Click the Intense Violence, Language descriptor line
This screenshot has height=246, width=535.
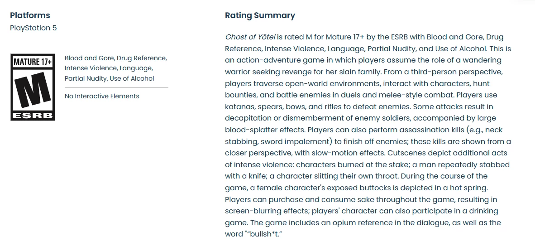[108, 68]
